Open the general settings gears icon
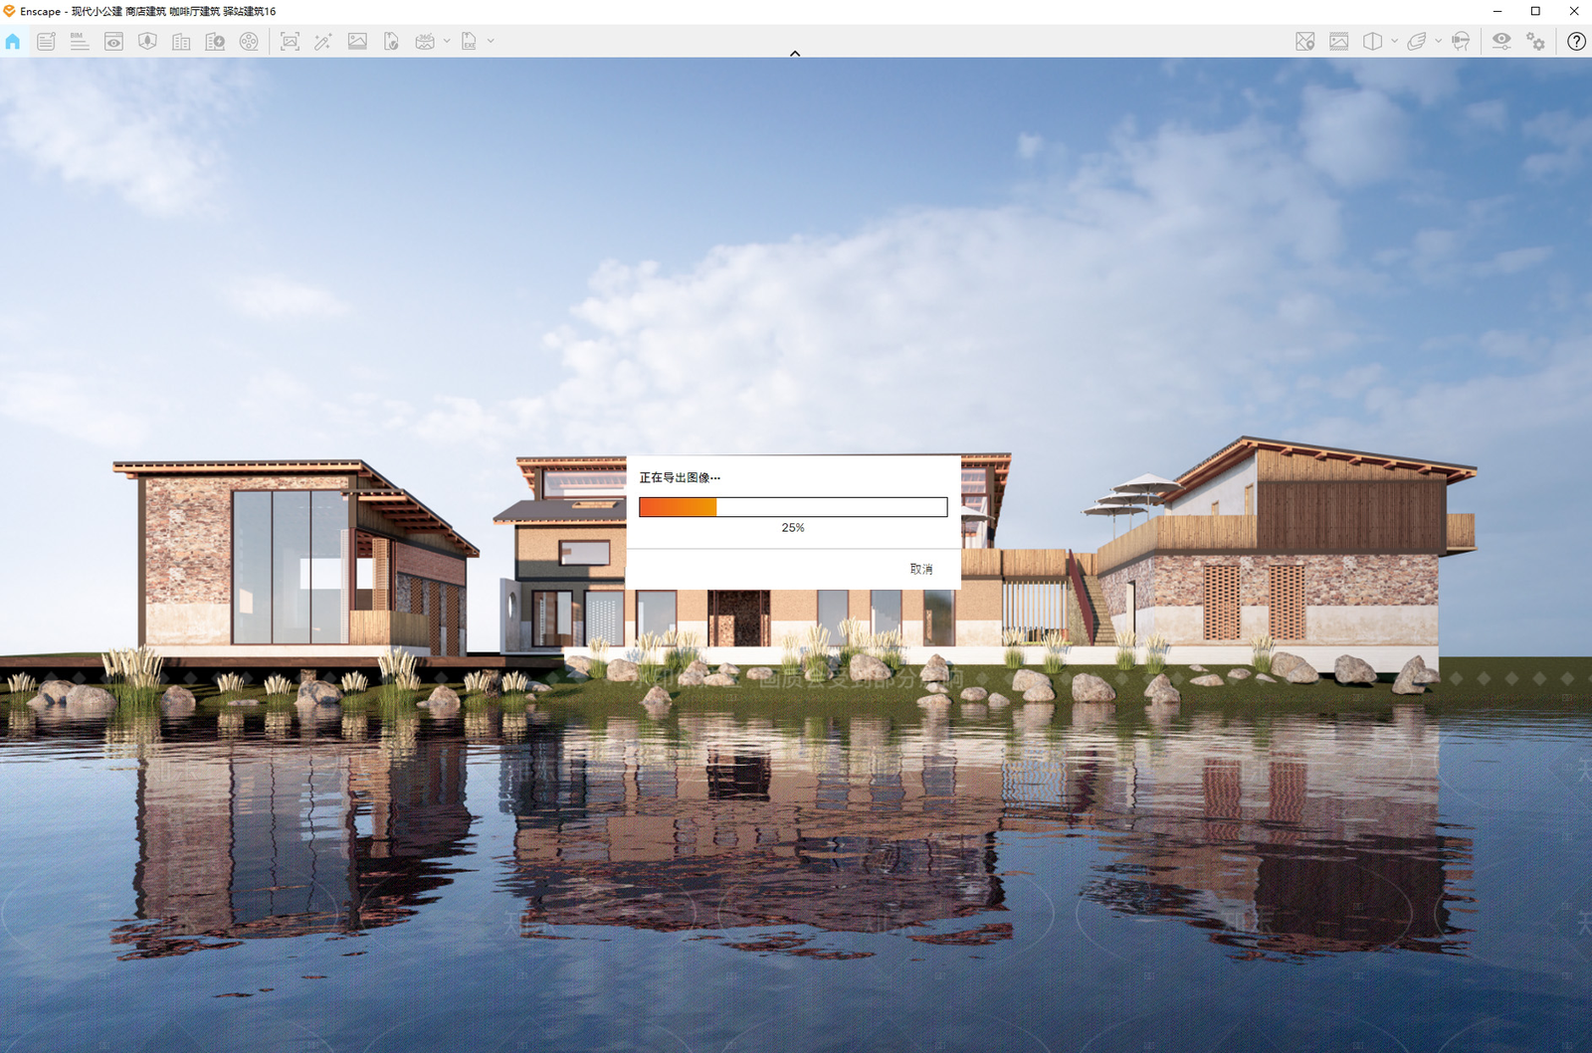The height and width of the screenshot is (1053, 1592). 1535,42
